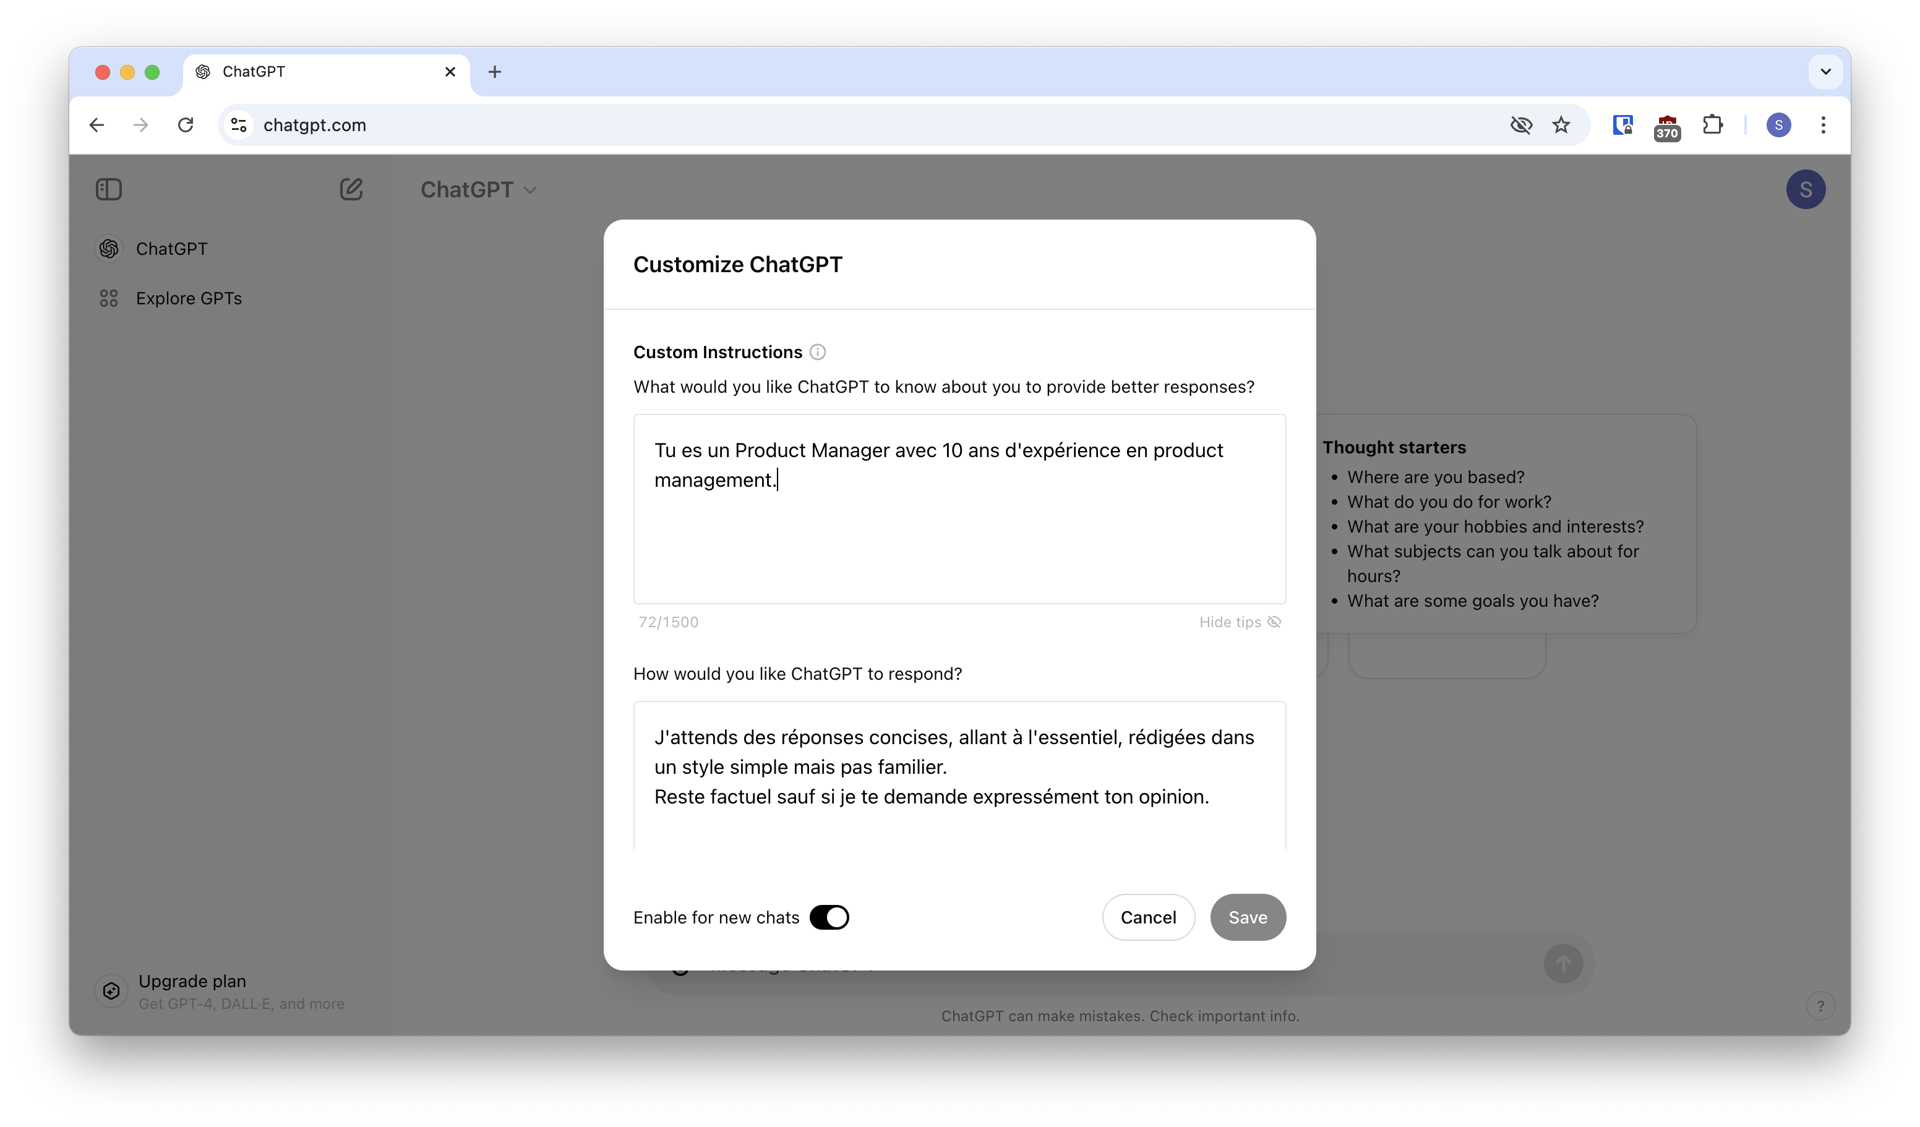The width and height of the screenshot is (1920, 1127).
Task: Open browser new tab button
Action: pos(494,71)
